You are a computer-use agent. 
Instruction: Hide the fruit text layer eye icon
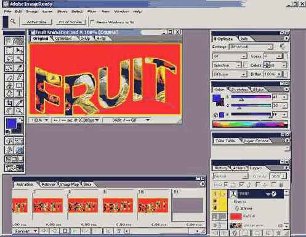(x=215, y=193)
